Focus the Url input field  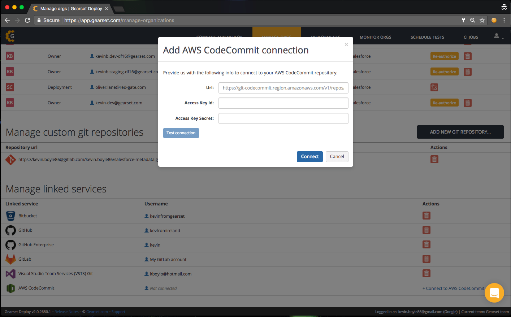[283, 88]
